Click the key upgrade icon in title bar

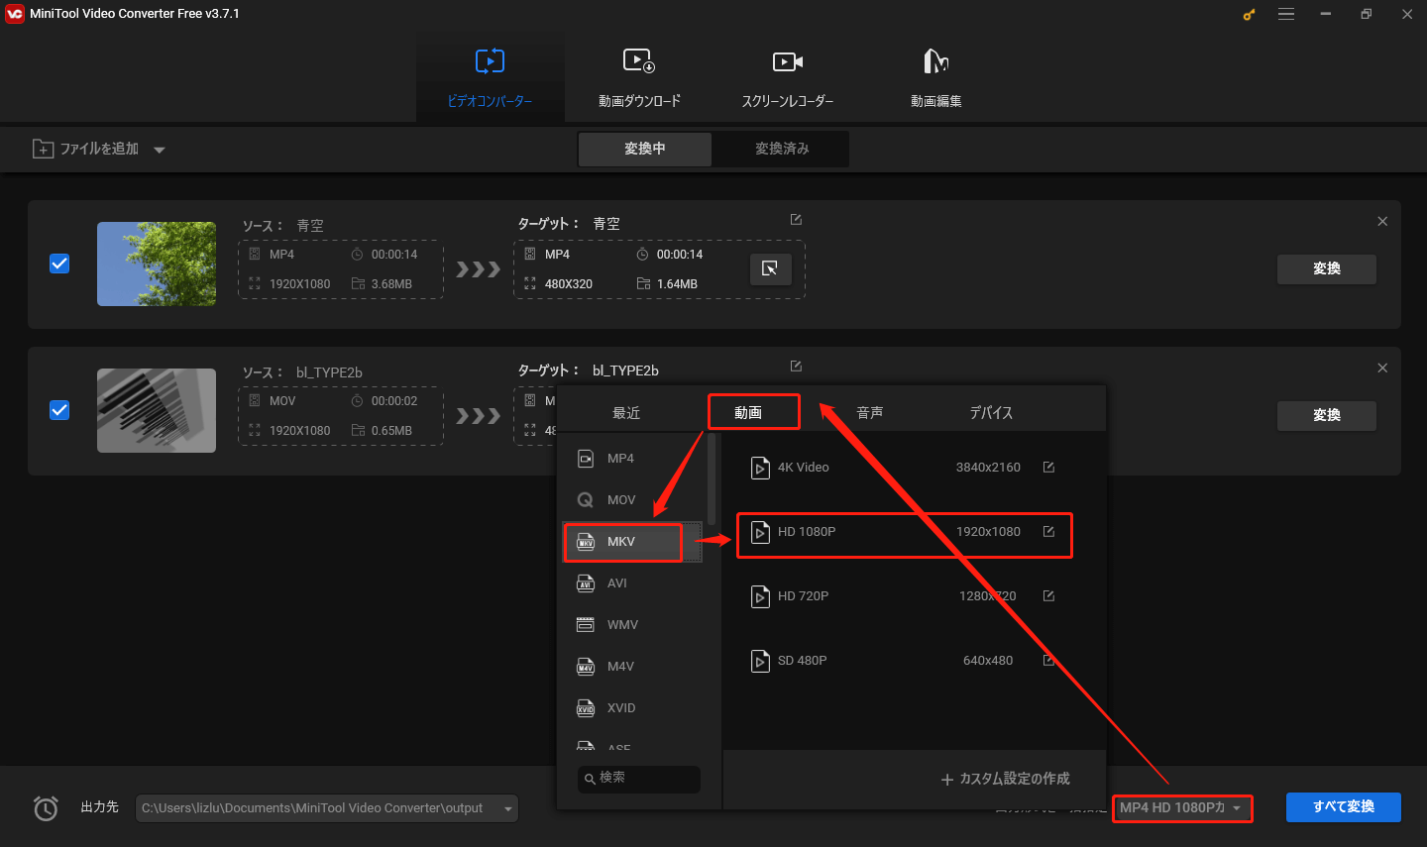pos(1249,15)
